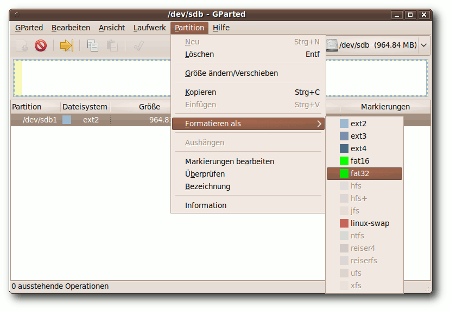Select the /dev/sdb1 partition row
450x311 pixels.
pos(91,120)
